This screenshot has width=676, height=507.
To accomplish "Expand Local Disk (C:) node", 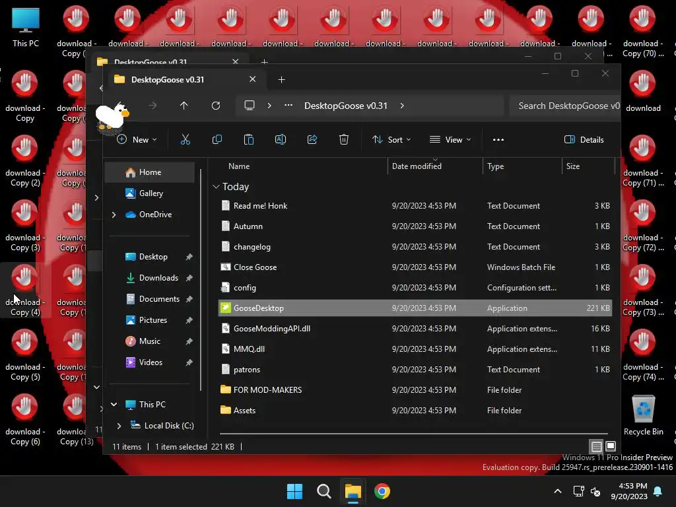I will 119,426.
